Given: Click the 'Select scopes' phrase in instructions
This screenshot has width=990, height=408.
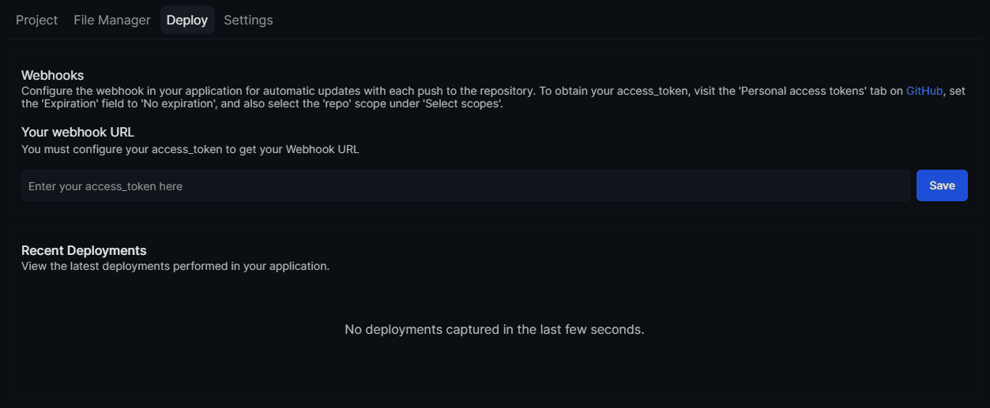Looking at the screenshot, I should coord(461,103).
